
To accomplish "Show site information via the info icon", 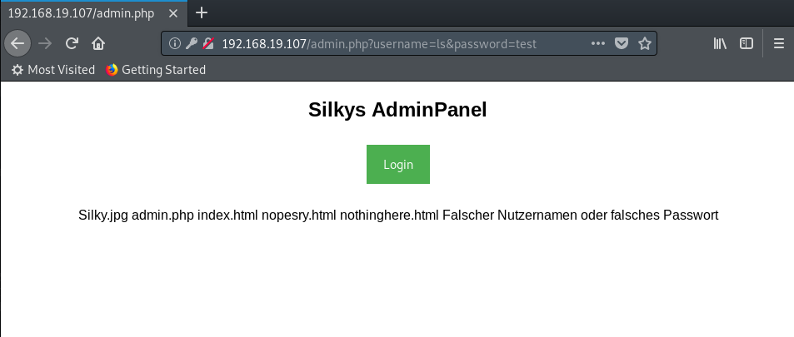I will [x=174, y=43].
